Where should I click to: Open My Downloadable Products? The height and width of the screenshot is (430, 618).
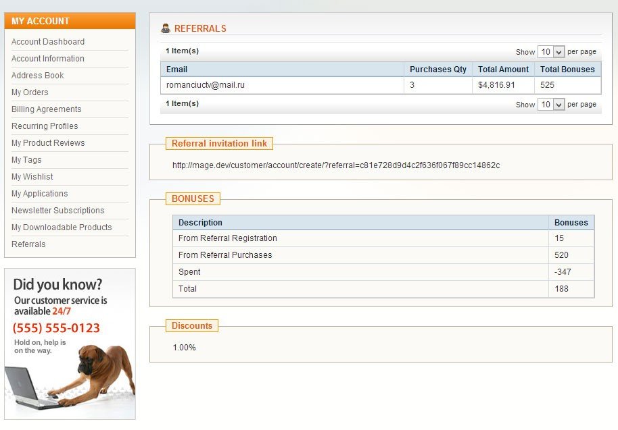(62, 227)
